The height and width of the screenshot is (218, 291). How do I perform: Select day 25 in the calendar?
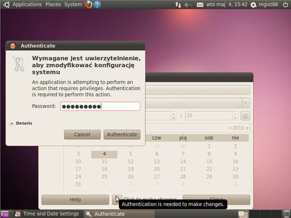pos(104,177)
